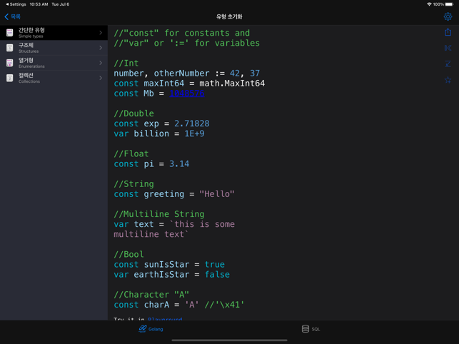Image resolution: width=459 pixels, height=344 pixels.
Task: Add to favorites with star icon
Action: (x=448, y=80)
